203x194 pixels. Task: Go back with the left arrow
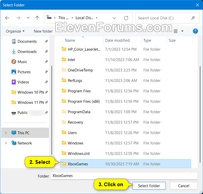pos(7,18)
